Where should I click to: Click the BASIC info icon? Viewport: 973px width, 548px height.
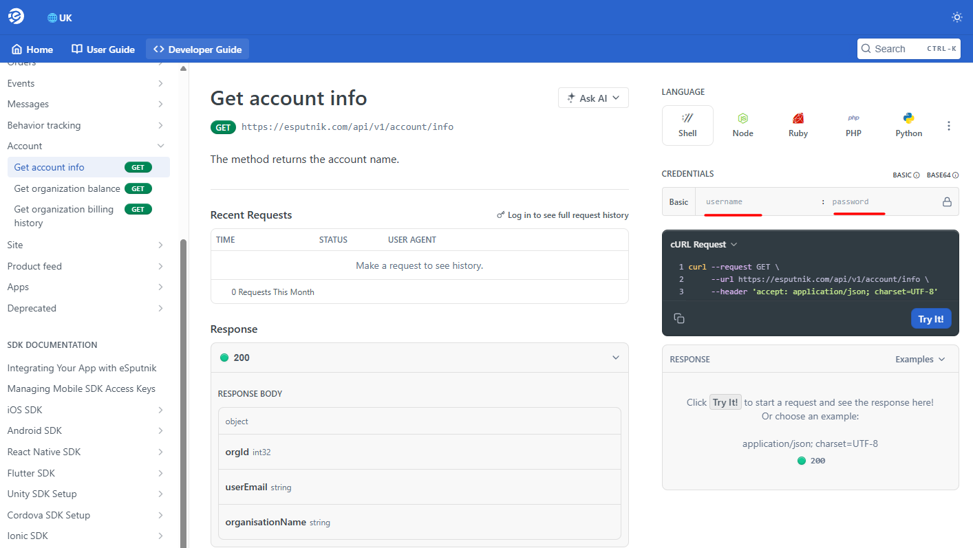click(x=917, y=175)
